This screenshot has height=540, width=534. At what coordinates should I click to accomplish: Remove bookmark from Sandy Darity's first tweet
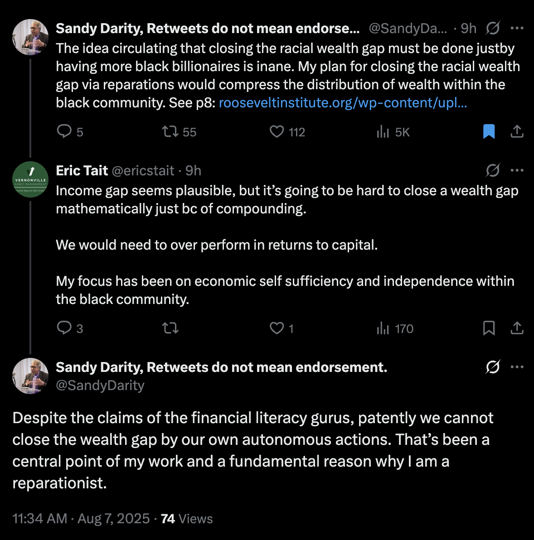click(x=489, y=131)
